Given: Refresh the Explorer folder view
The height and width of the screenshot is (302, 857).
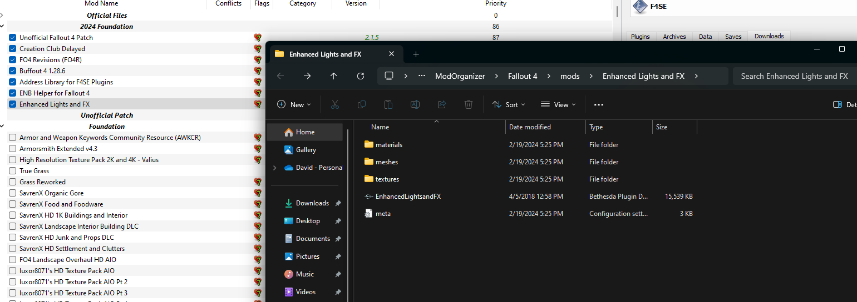Looking at the screenshot, I should pos(361,76).
